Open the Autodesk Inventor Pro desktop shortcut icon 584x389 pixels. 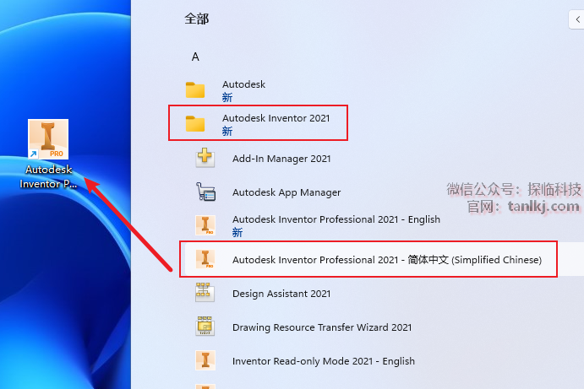[x=48, y=140]
